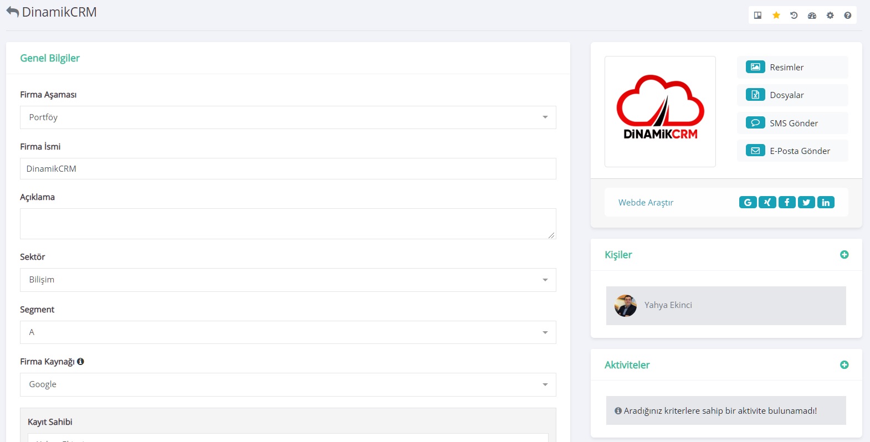Click SMS Gönder button
870x442 pixels.
(x=792, y=123)
